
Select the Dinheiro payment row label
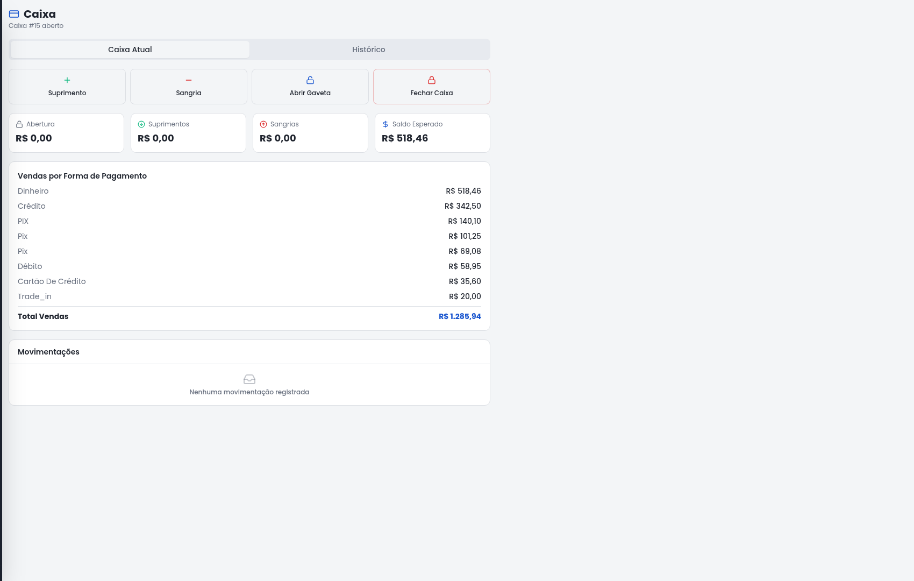pos(33,191)
